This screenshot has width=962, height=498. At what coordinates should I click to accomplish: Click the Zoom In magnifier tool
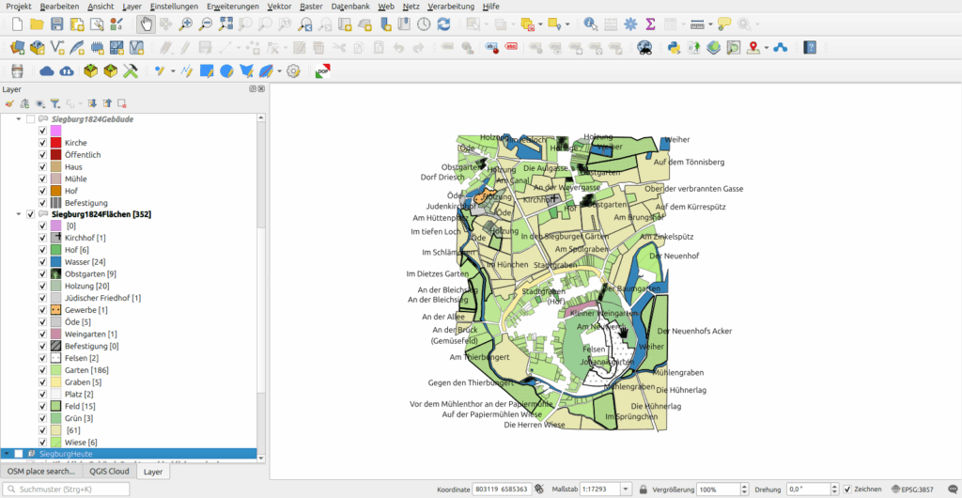[x=187, y=24]
